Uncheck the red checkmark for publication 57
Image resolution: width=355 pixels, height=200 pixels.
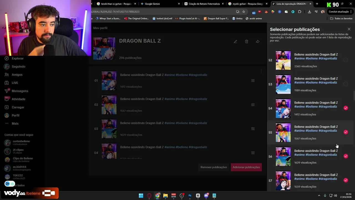click(x=346, y=180)
